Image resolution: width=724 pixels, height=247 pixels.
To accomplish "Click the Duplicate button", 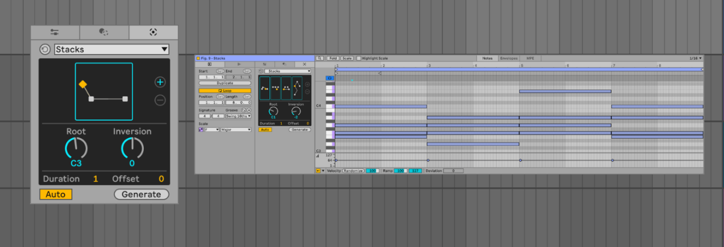I will click(x=225, y=83).
